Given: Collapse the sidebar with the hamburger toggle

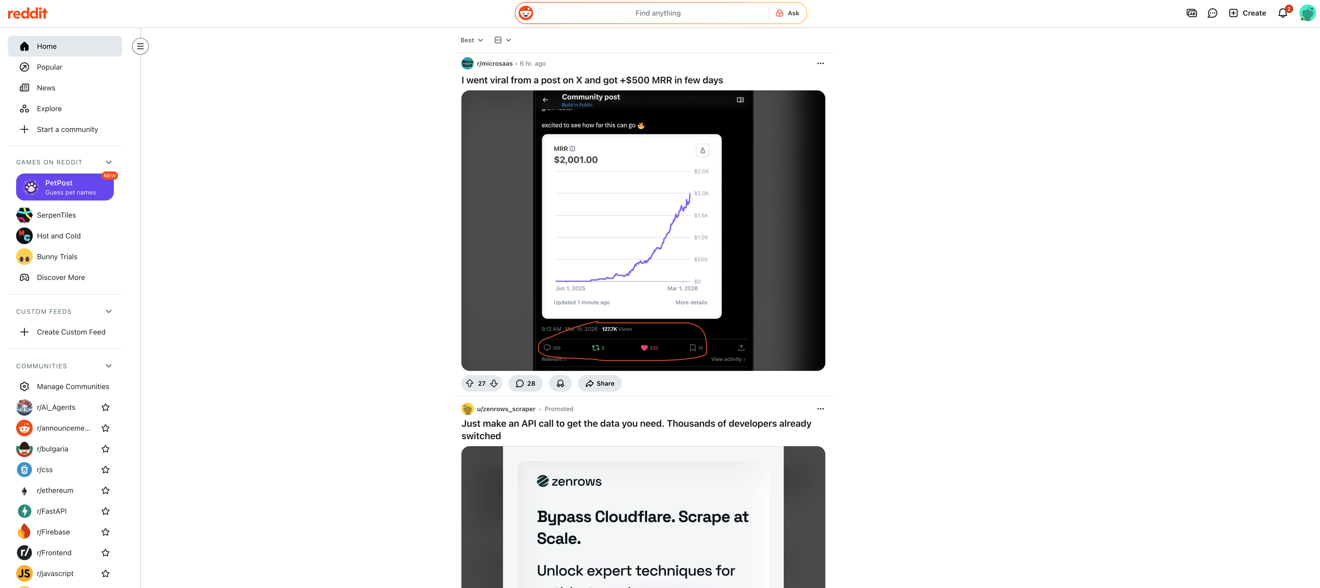Looking at the screenshot, I should [140, 46].
